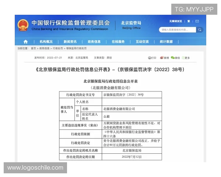
Task: Click the 行政处罚决定书文号 header cell
Action: 80,95
